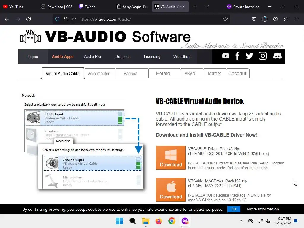The height and width of the screenshot is (228, 304).
Task: Open the VB-Audio YouTube channel icon
Action: (x=226, y=56)
